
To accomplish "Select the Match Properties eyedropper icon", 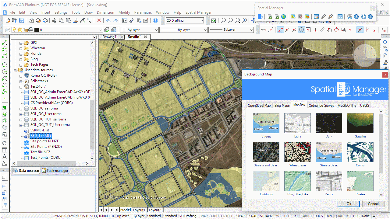I will pyautogui.click(x=82, y=20).
